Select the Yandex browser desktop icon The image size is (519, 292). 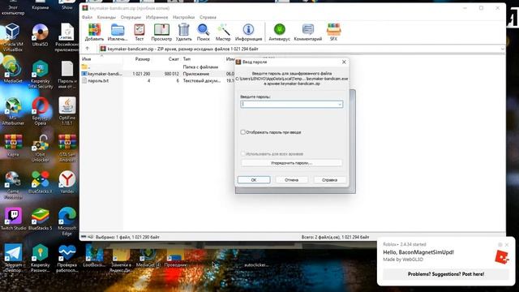(x=67, y=182)
